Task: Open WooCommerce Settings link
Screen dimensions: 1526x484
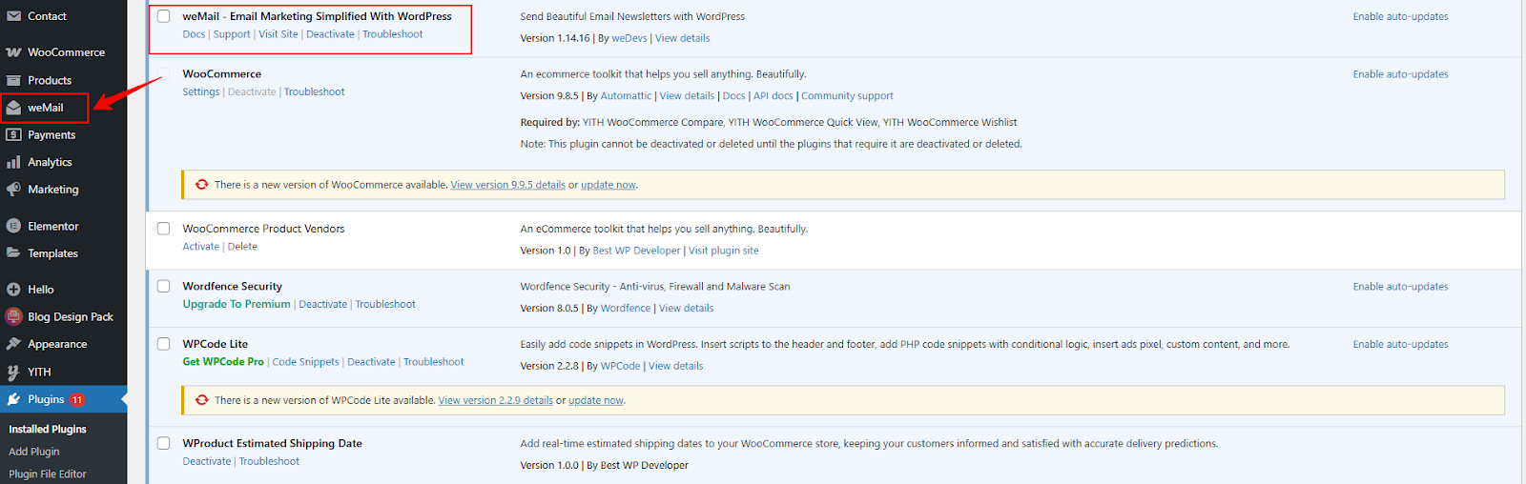Action: pos(201,92)
